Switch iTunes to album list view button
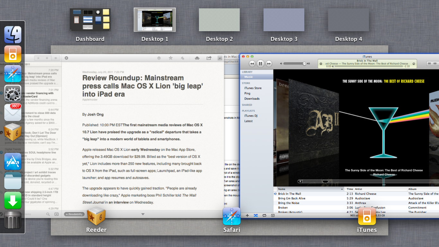Screen dimensions: 439x247 tap(436, 64)
